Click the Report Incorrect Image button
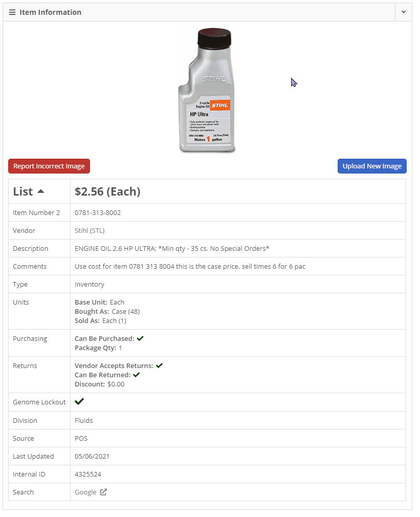Screen dimensions: 420x517 tap(49, 166)
